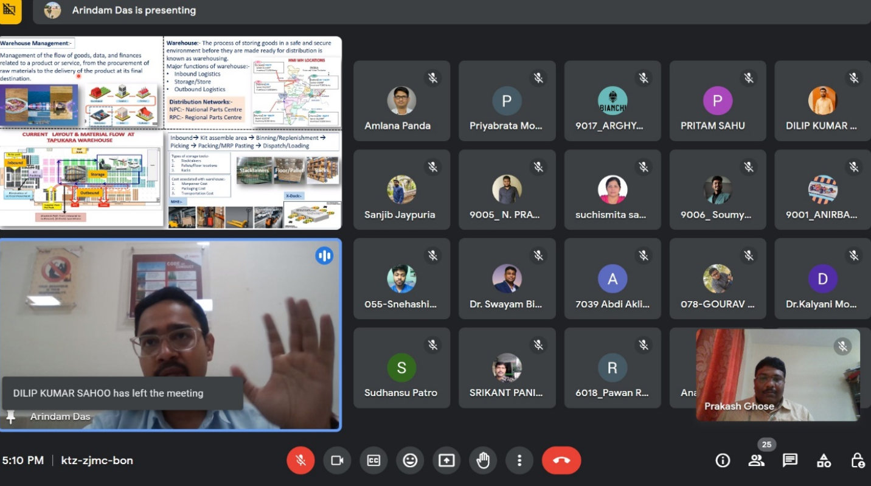Turn on closed captions
Screen dimensions: 871x486
373,460
